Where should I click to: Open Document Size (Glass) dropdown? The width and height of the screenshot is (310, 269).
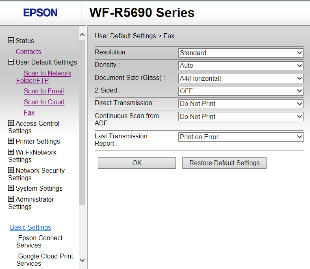pyautogui.click(x=241, y=78)
